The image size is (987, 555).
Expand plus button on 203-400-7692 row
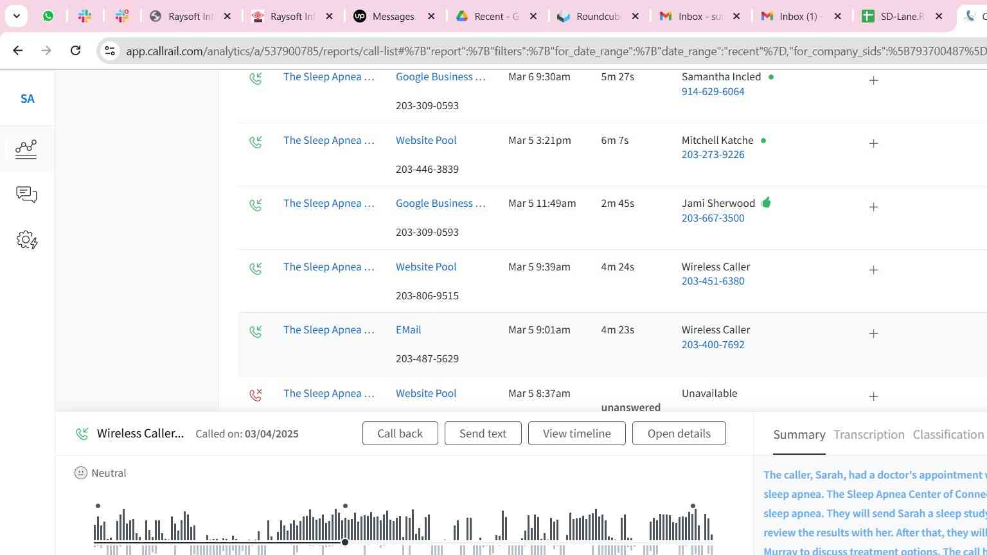tap(873, 333)
